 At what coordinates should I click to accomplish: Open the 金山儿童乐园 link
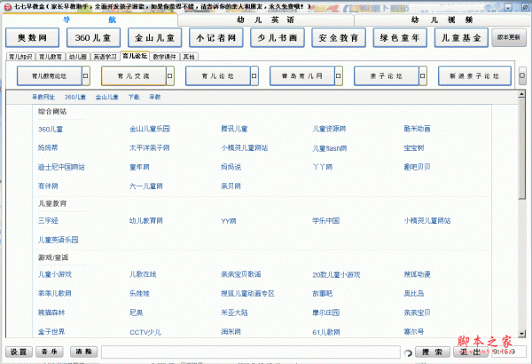[150, 129]
